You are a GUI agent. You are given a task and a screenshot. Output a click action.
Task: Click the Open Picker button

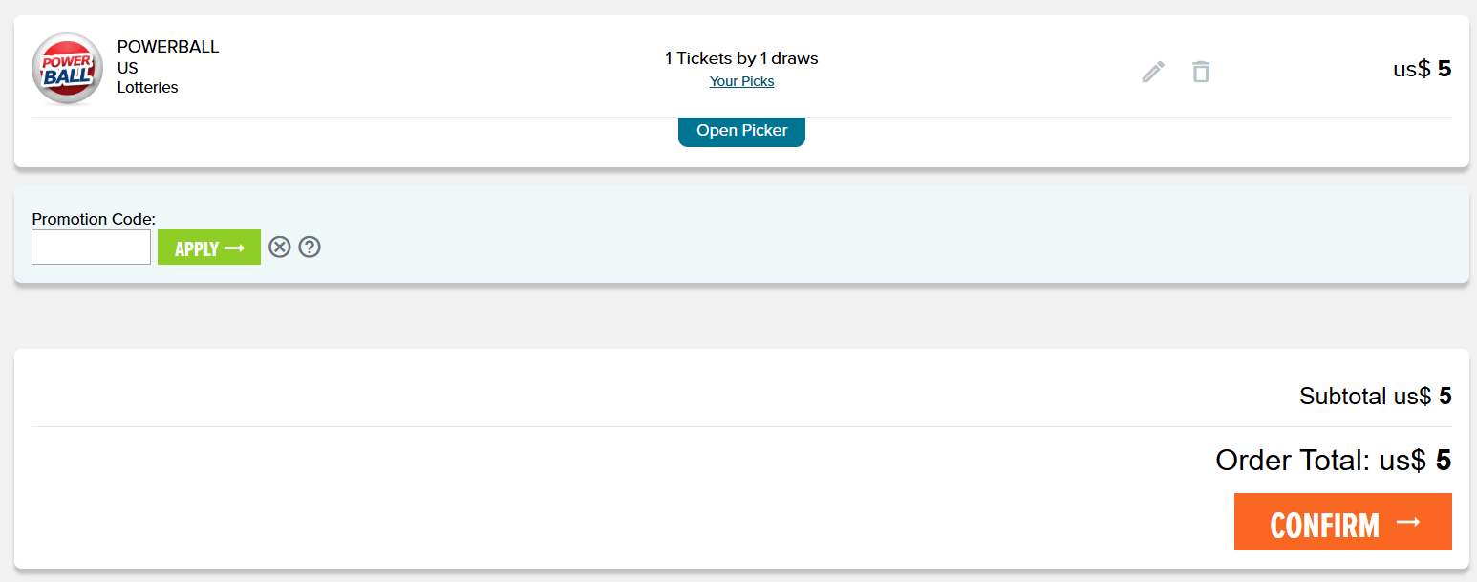click(742, 131)
